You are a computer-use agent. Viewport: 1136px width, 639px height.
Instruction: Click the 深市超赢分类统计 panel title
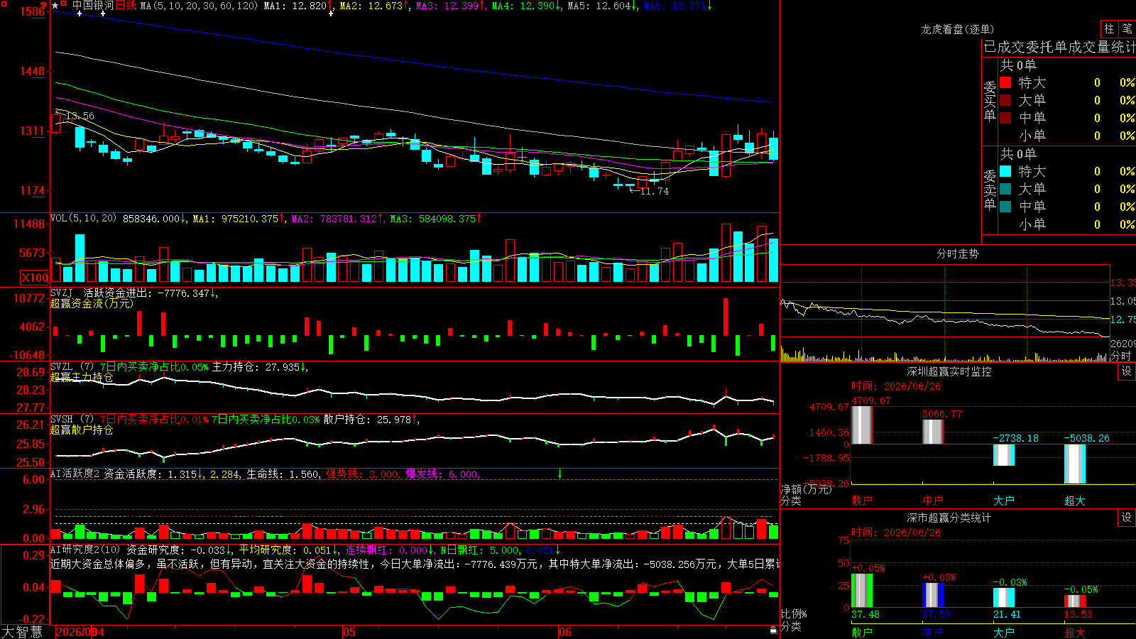[949, 518]
